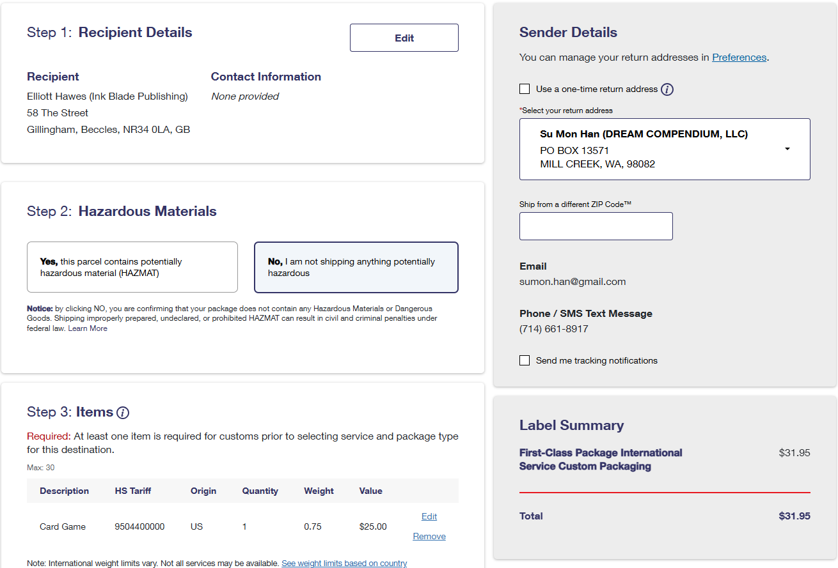The image size is (838, 568).
Task: Check Send me tracking notifications
Action: tap(525, 360)
